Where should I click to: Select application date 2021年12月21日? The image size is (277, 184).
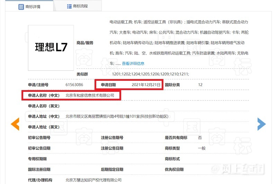tap(146, 85)
